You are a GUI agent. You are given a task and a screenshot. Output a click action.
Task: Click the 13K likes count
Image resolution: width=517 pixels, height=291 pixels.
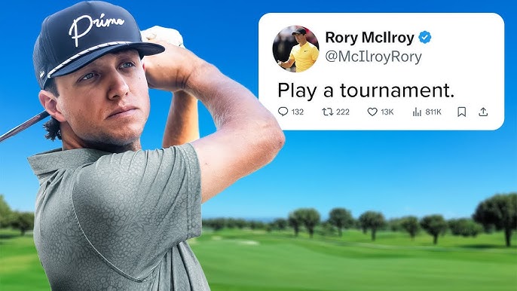[x=387, y=112]
